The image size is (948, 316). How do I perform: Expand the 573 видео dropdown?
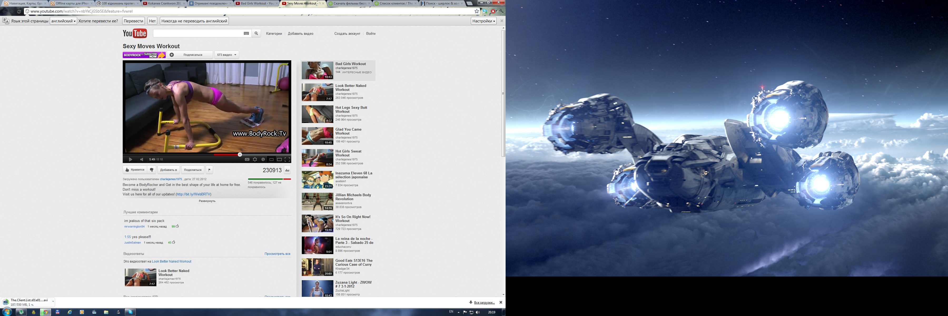pyautogui.click(x=227, y=55)
